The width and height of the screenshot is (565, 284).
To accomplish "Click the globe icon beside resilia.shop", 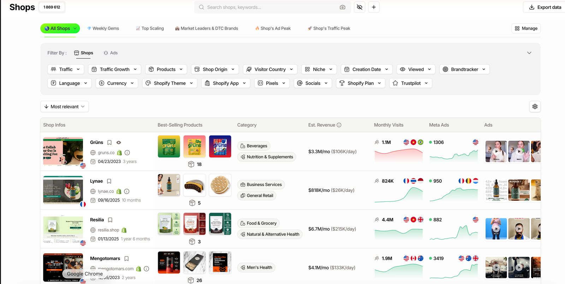I will (x=93, y=230).
